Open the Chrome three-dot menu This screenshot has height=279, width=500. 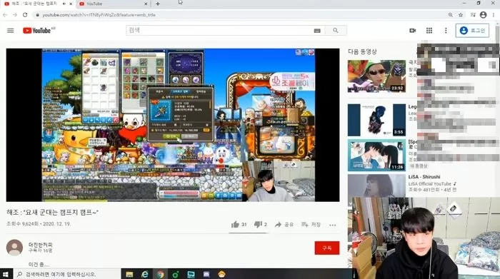494,15
